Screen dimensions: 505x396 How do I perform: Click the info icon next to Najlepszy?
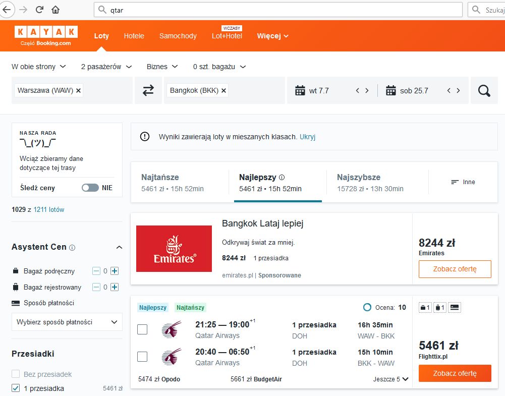[282, 177]
